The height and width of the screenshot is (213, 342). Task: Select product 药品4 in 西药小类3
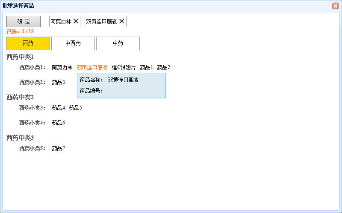point(58,108)
